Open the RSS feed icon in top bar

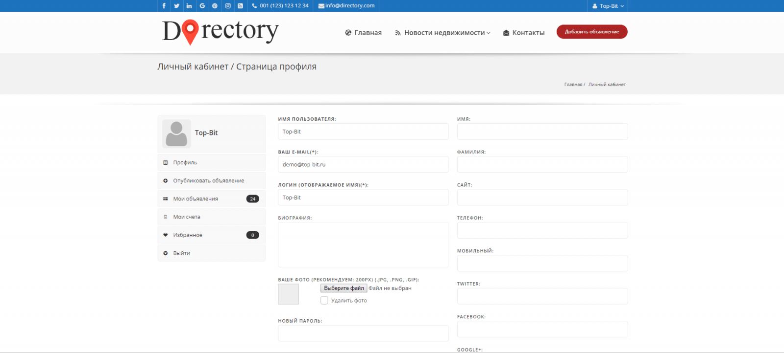(x=241, y=6)
